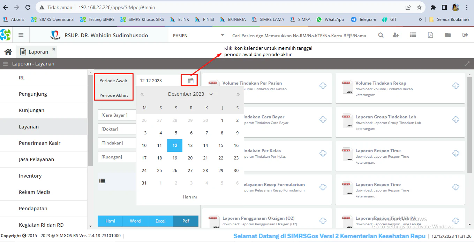Open the hamburger menu beside the logo

tap(21, 35)
